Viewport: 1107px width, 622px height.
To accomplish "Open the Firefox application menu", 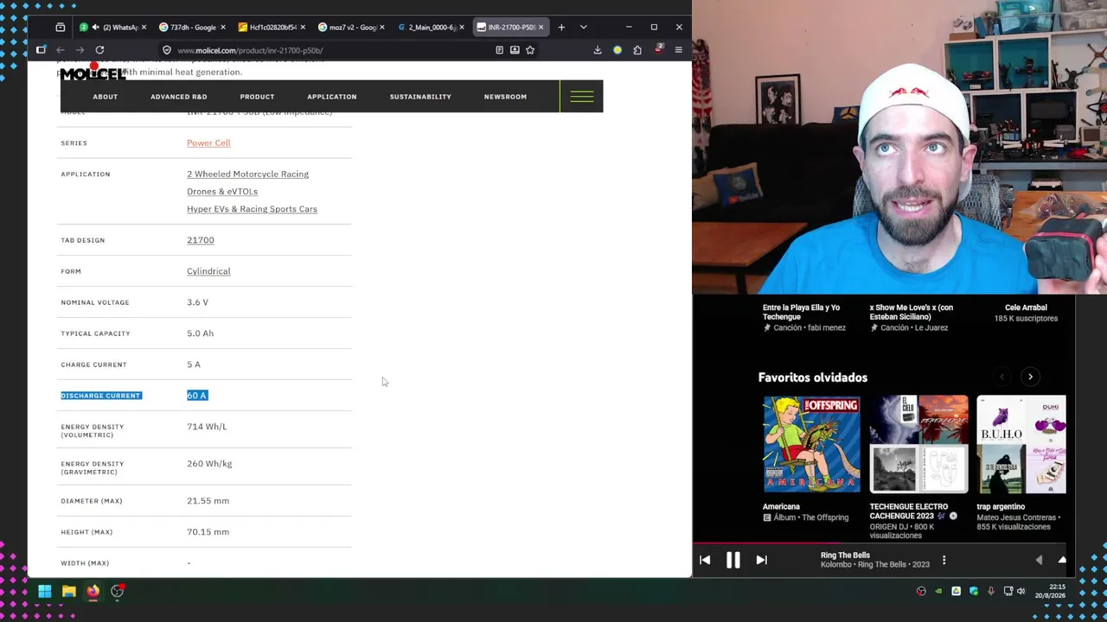I will point(678,50).
